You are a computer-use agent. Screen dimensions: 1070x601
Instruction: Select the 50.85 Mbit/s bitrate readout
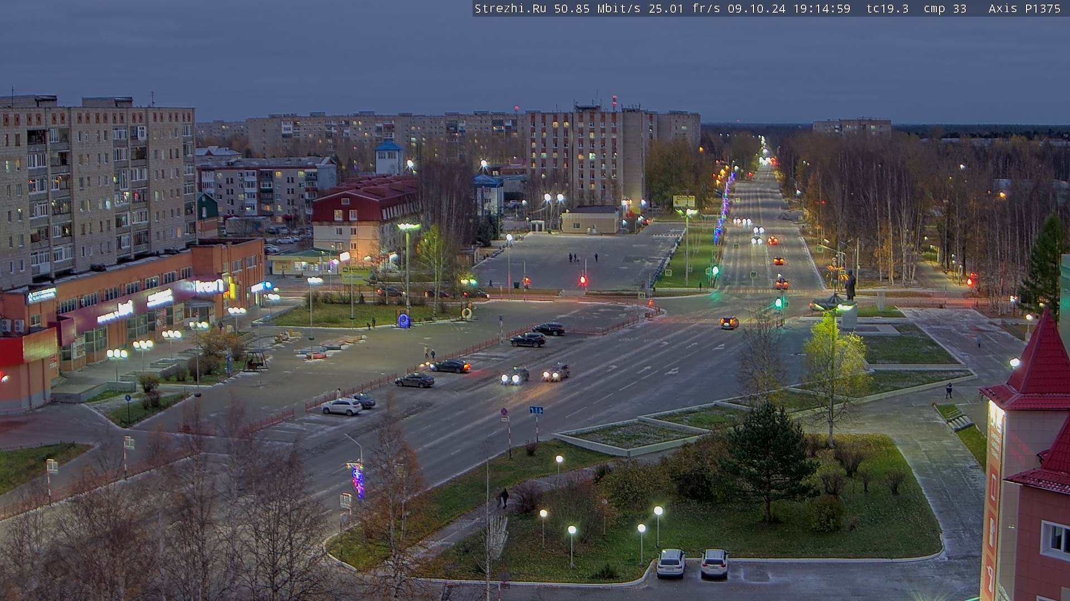pyautogui.click(x=597, y=8)
